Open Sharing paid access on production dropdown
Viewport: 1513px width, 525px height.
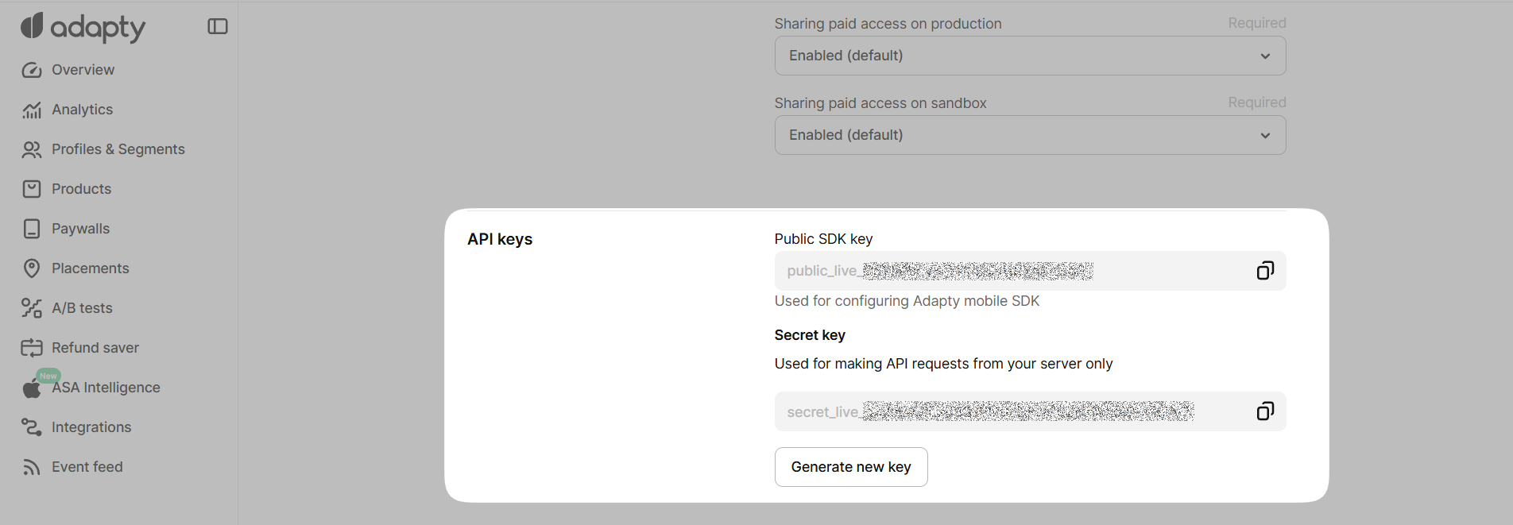pos(1029,56)
